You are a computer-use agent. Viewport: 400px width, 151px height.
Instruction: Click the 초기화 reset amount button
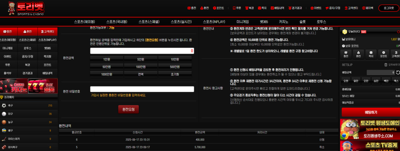click(175, 74)
